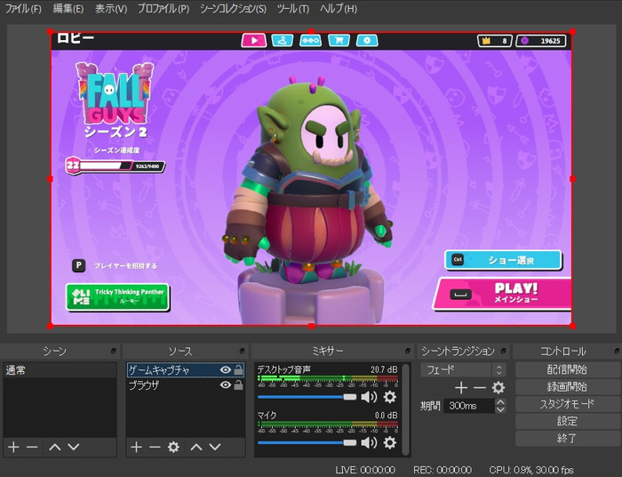Open the フェード transition dropdown
The height and width of the screenshot is (477, 622).
point(463,370)
